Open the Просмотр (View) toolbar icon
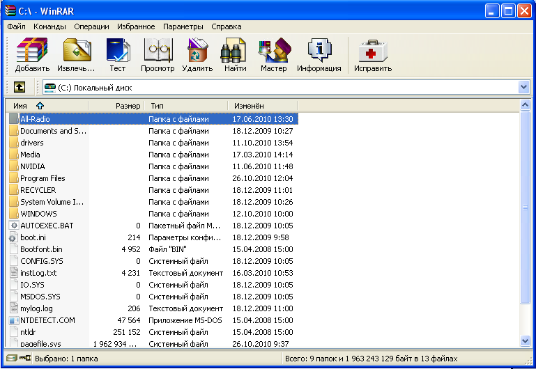 click(x=158, y=50)
